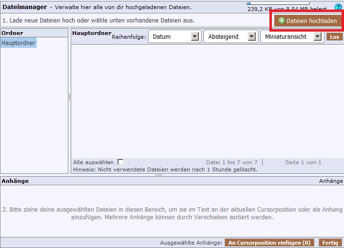Viewport: 344px width, 248px height.
Task: Select Hauptordner in the folder list
Action: (18, 43)
